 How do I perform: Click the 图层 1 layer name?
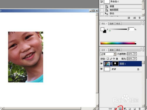click(123, 64)
